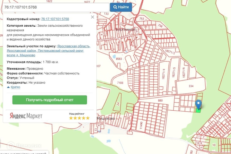Click the search magnifier icon in Найти

pos(115,7)
